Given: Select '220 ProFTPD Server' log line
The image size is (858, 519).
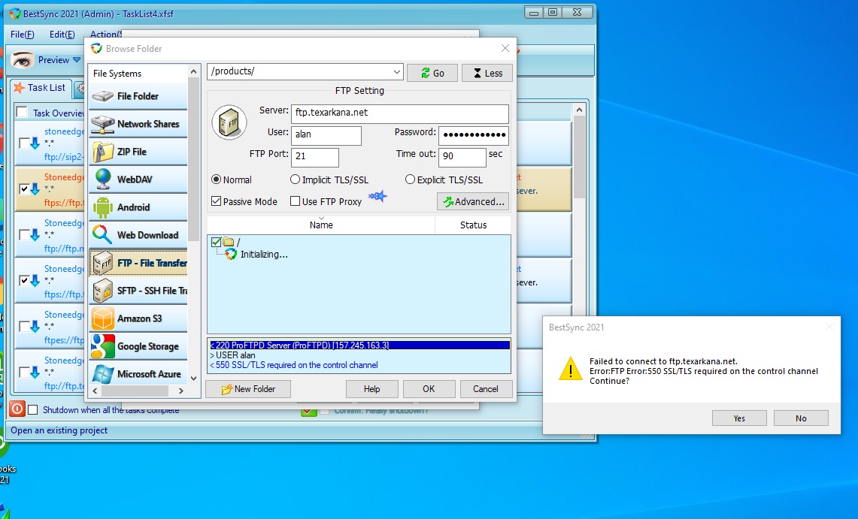Looking at the screenshot, I should point(359,345).
